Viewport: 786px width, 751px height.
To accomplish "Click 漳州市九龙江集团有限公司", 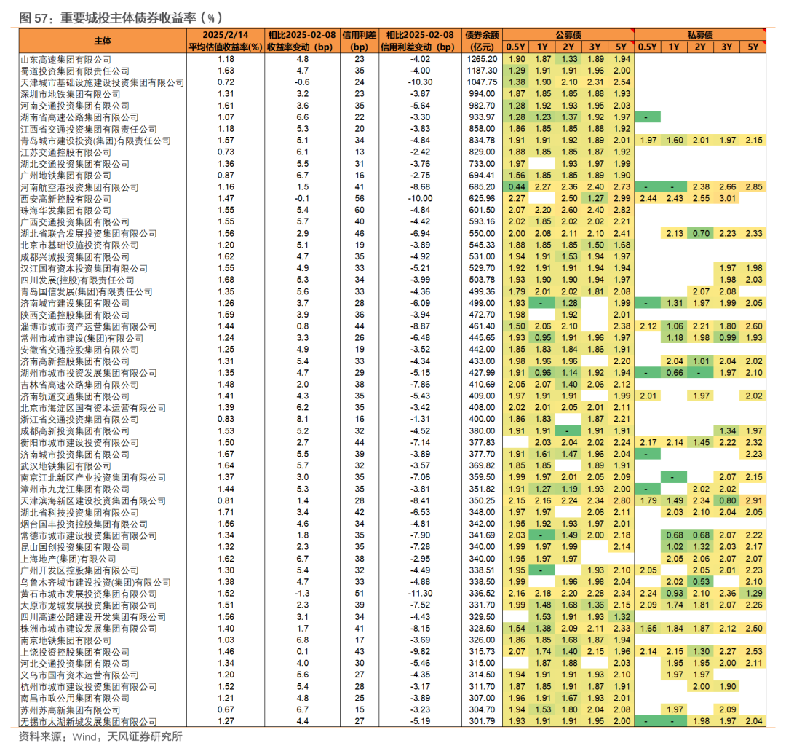I will point(75,489).
